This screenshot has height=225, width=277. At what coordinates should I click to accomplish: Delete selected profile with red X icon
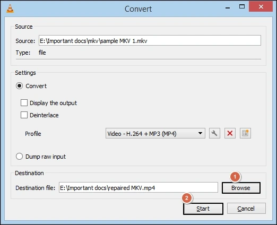230,133
